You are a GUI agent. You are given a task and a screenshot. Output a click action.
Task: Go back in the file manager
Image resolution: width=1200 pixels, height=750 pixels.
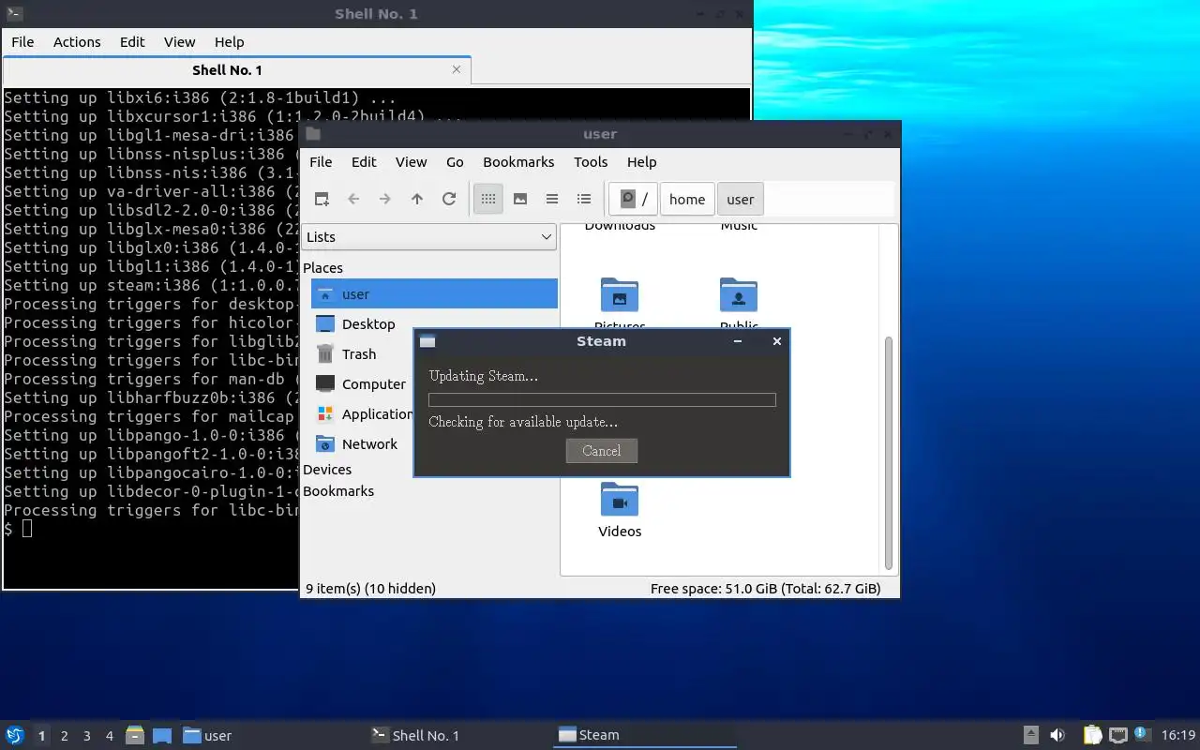353,199
